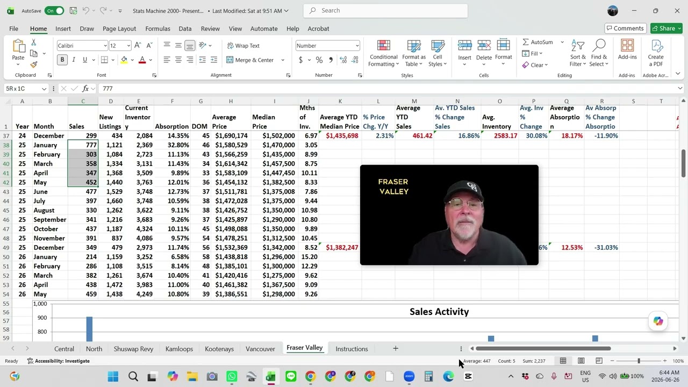Open Conditional Formatting
Image resolution: width=688 pixels, height=387 pixels.
coord(384,53)
